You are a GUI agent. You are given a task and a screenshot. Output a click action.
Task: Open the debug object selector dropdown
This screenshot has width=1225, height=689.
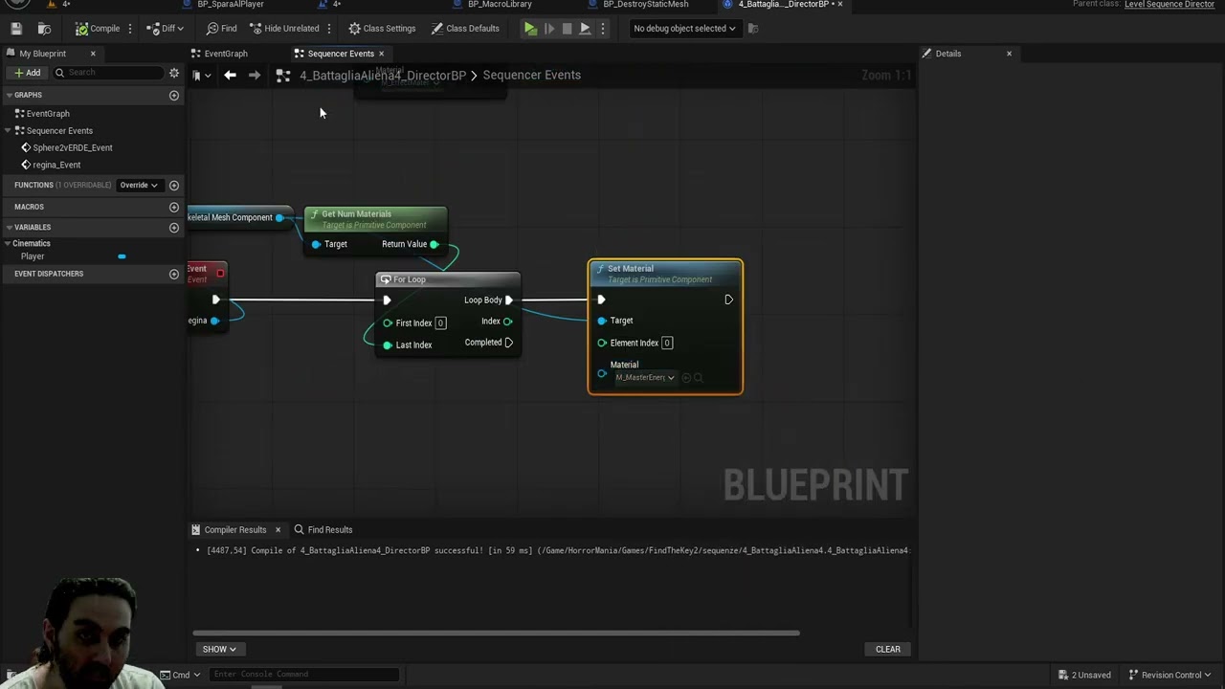pyautogui.click(x=684, y=29)
